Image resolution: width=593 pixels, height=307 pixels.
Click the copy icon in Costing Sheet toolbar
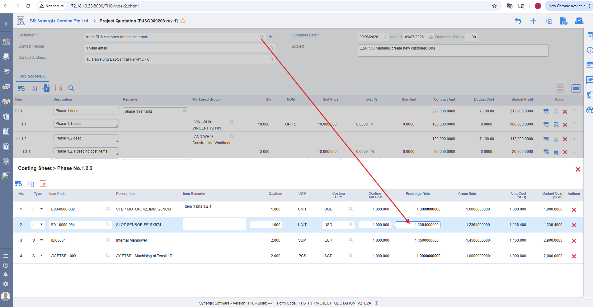(31, 183)
